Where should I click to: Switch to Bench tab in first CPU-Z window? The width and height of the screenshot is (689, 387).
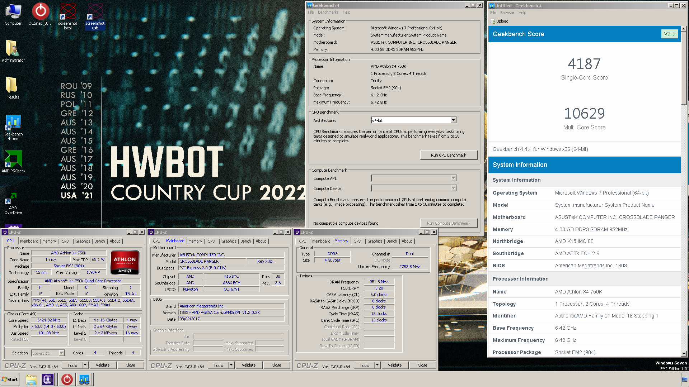(x=100, y=241)
